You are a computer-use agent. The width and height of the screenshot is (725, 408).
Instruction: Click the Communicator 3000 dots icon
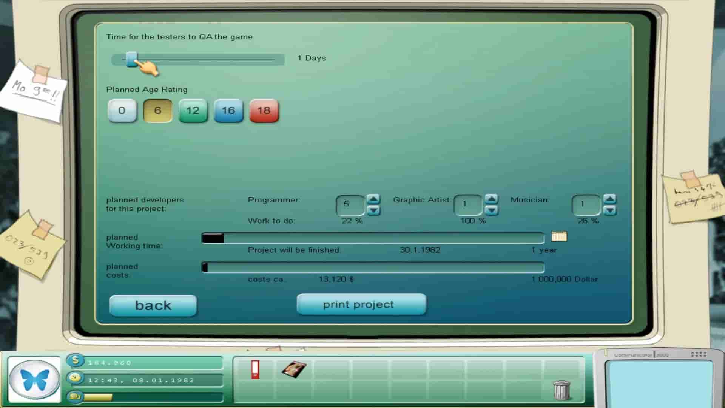[x=698, y=354]
